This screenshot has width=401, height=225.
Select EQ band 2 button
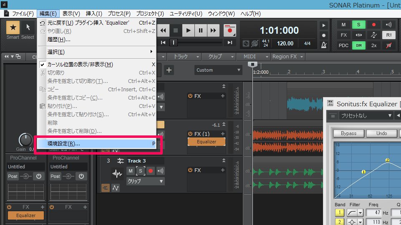point(339,222)
